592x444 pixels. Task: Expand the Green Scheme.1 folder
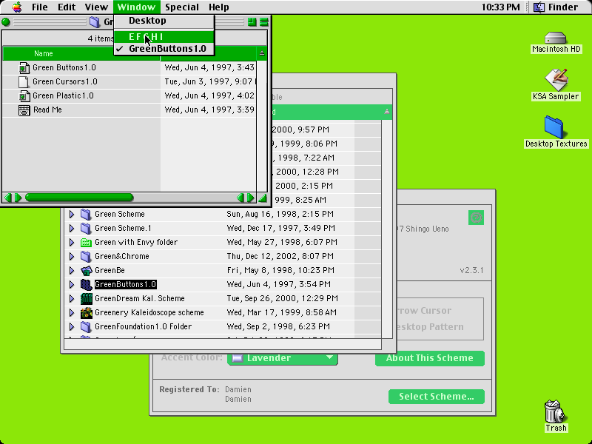(71, 229)
